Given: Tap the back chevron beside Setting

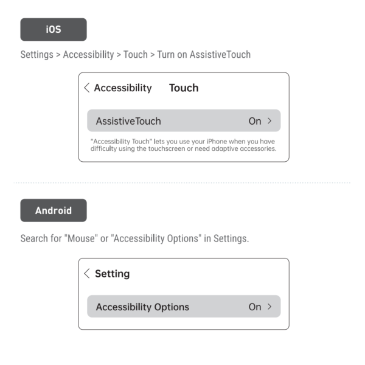Looking at the screenshot, I should click(87, 273).
